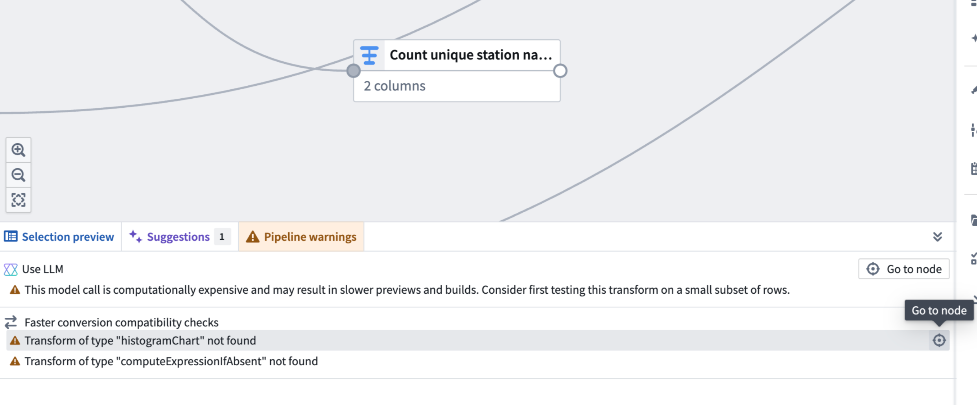
Task: Click the blue transform icon on the node
Action: 369,55
